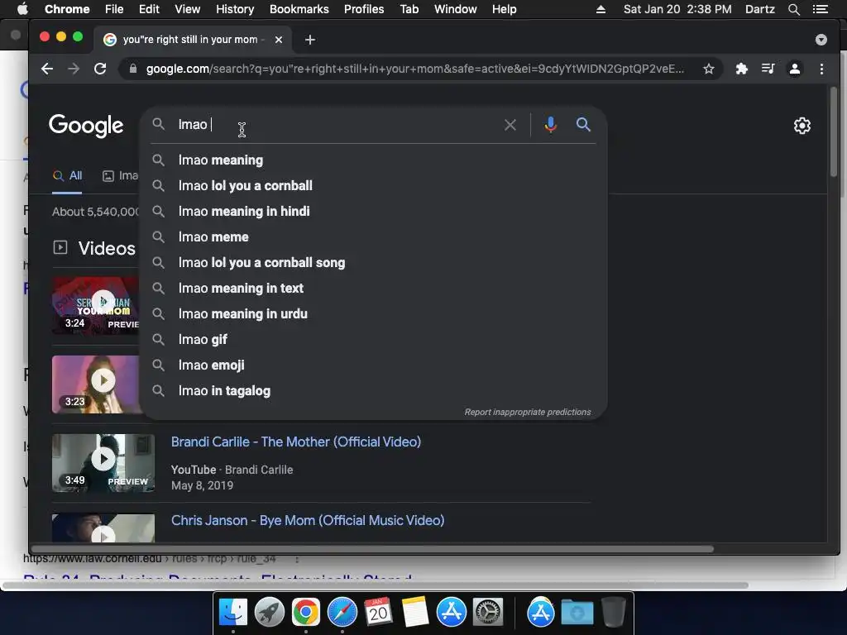Click the horizontal scrollbar in Chrome window
Screen dimensions: 847x635
(x=373, y=549)
